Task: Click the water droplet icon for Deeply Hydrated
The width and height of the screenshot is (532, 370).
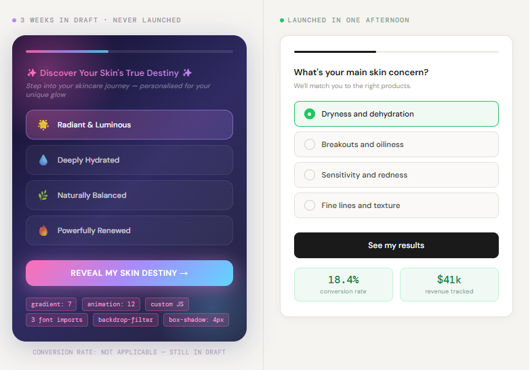Action: (x=43, y=160)
